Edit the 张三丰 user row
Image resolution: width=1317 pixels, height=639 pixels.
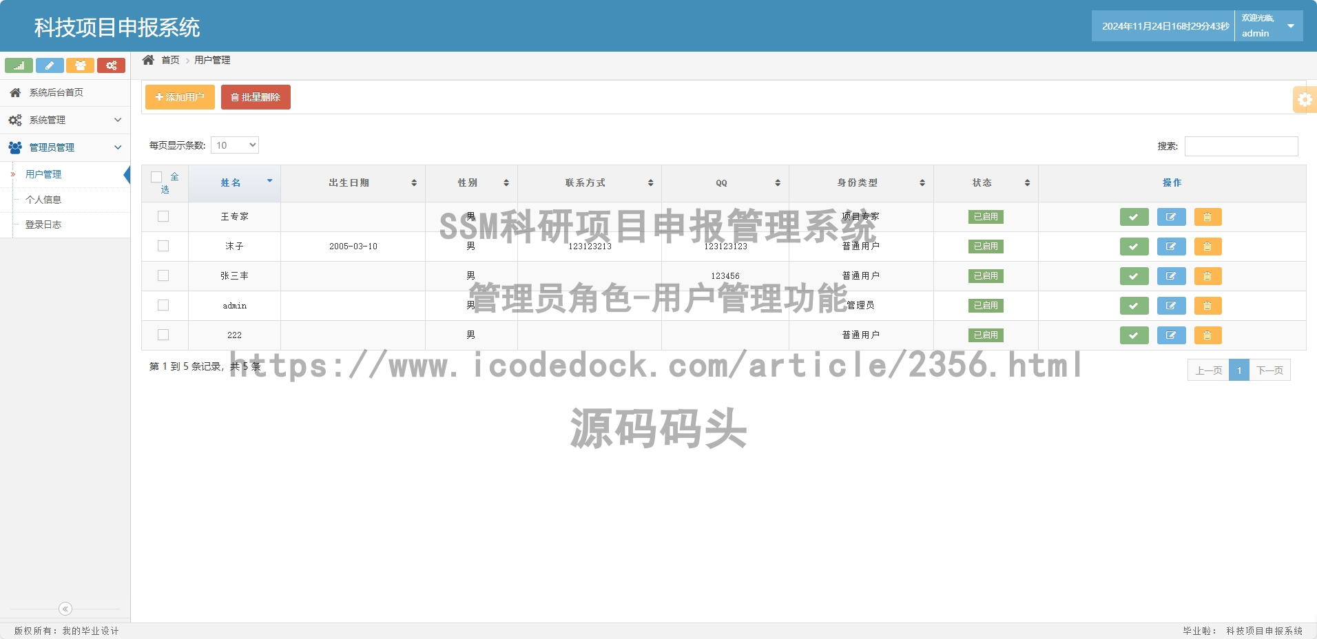coord(1171,276)
